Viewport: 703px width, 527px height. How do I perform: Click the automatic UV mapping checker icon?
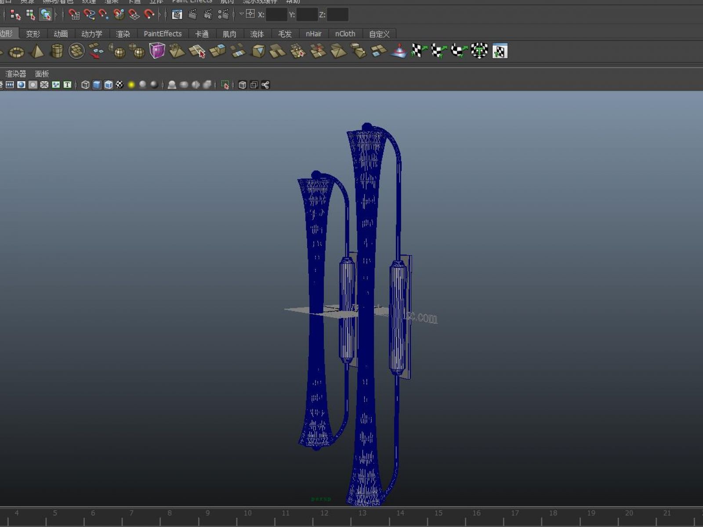coord(479,51)
